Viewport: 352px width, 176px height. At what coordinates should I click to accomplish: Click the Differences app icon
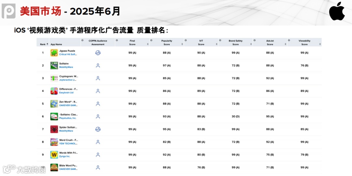coord(54,91)
